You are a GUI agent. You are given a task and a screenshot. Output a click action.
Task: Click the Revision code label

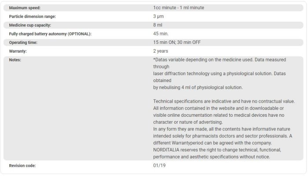point(22,166)
